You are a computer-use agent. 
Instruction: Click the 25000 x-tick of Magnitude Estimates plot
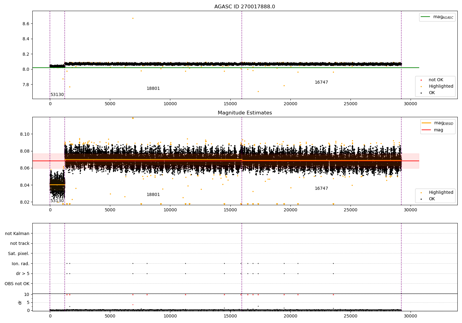[350, 210]
